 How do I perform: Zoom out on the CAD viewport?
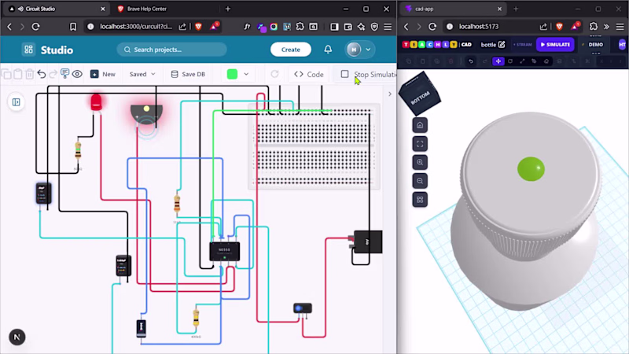click(420, 181)
